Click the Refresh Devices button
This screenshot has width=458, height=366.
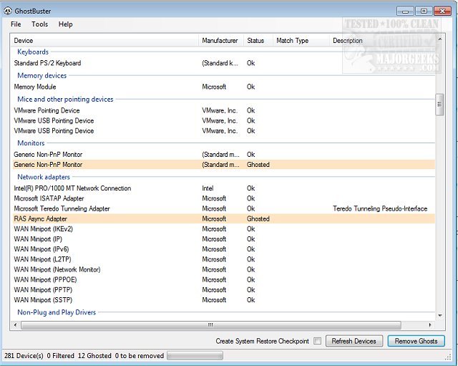354,341
